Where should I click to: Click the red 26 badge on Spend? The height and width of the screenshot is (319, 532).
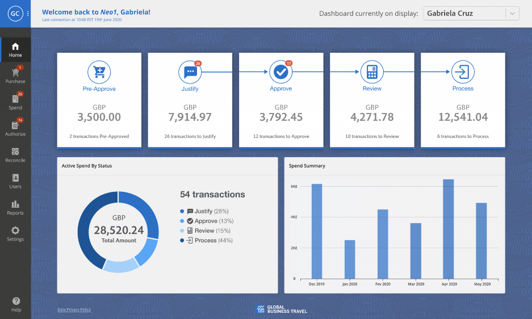20,94
